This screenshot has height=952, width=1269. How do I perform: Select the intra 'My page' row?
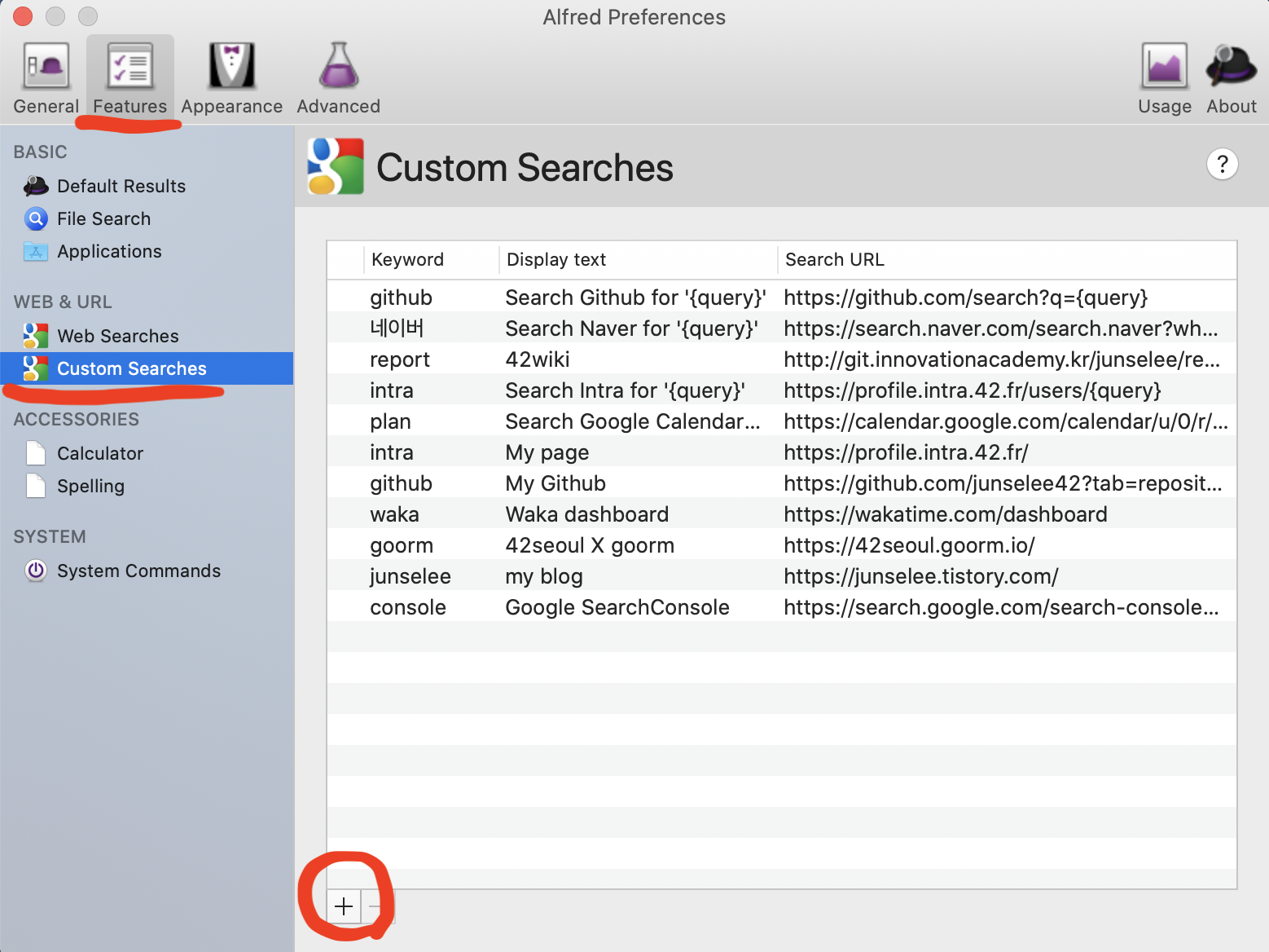coord(782,452)
